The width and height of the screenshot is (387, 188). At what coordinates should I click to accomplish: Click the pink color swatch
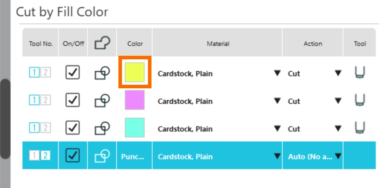pos(134,100)
